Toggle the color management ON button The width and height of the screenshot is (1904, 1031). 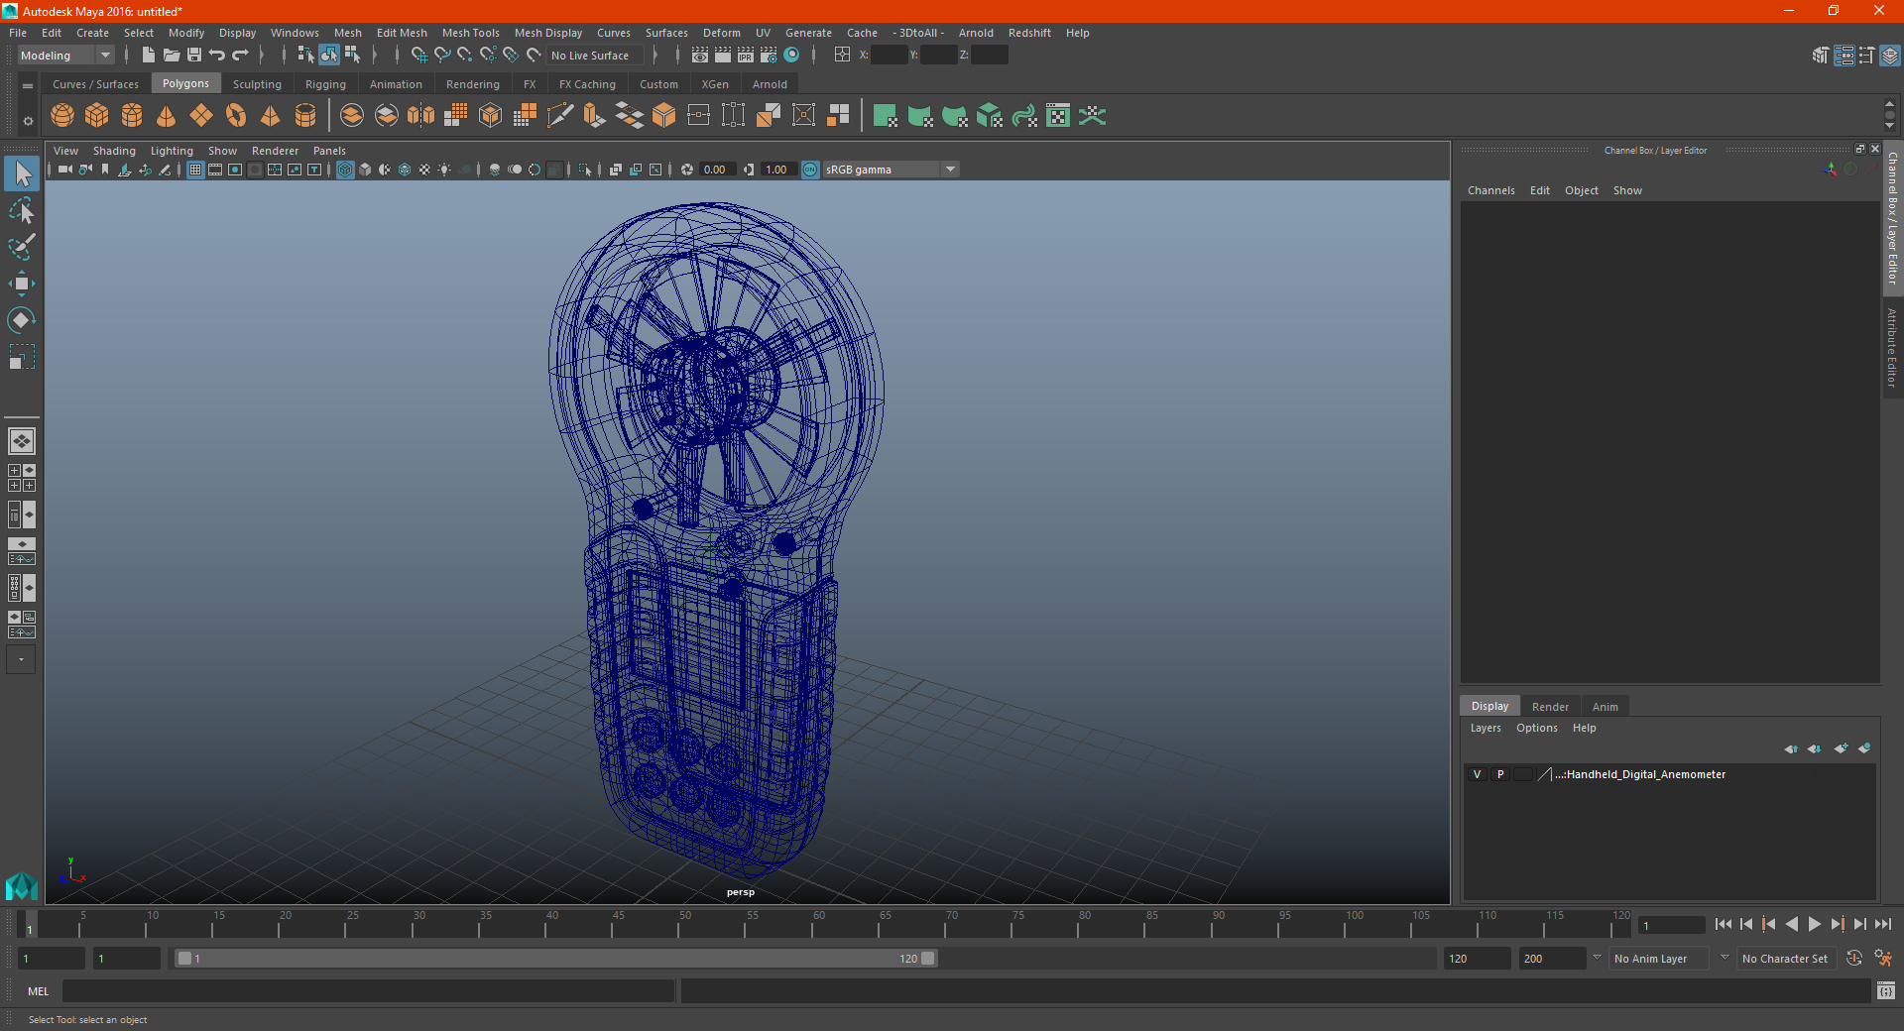point(810,170)
